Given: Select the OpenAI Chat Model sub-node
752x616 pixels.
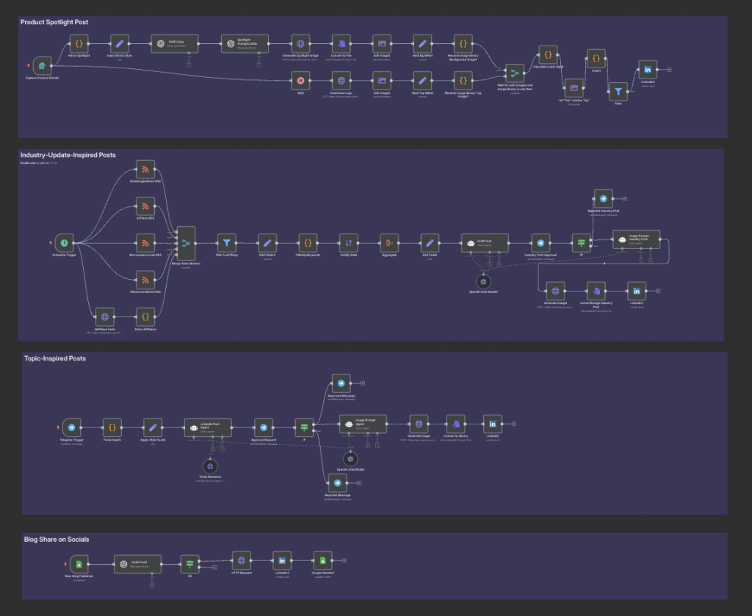Looking at the screenshot, I should pos(350,459).
